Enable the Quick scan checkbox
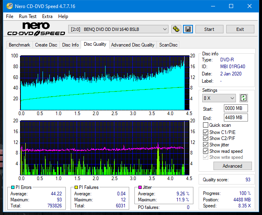This screenshot has width=262, height=215. [x=205, y=125]
